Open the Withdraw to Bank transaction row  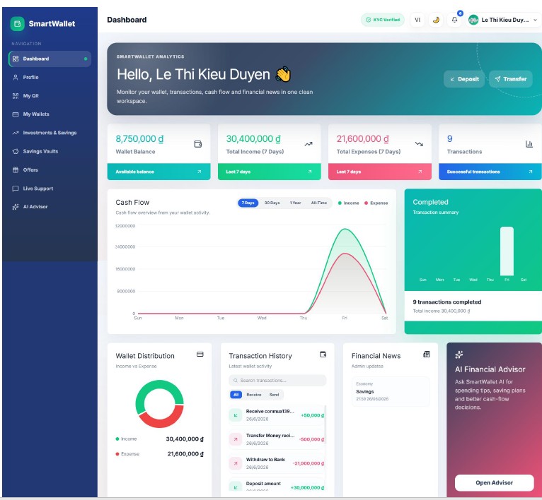277,463
